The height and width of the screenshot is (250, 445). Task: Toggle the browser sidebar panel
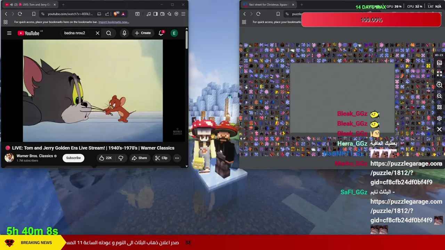point(155,14)
